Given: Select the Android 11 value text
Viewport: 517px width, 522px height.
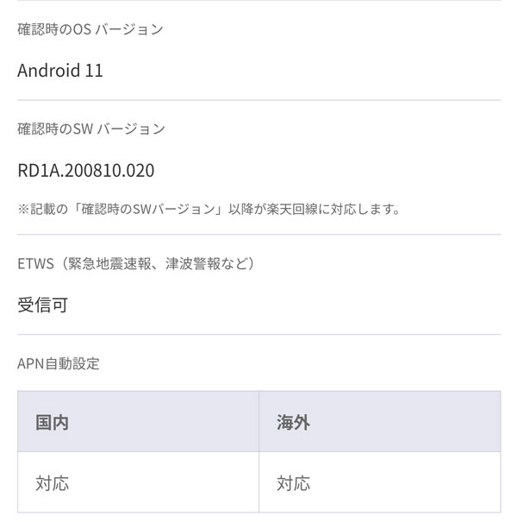Looking at the screenshot, I should coord(60,71).
